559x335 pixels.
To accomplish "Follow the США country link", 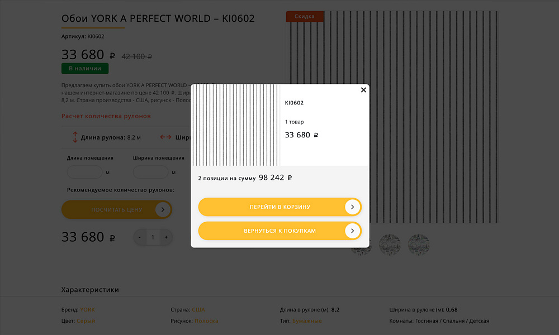I will click(198, 310).
